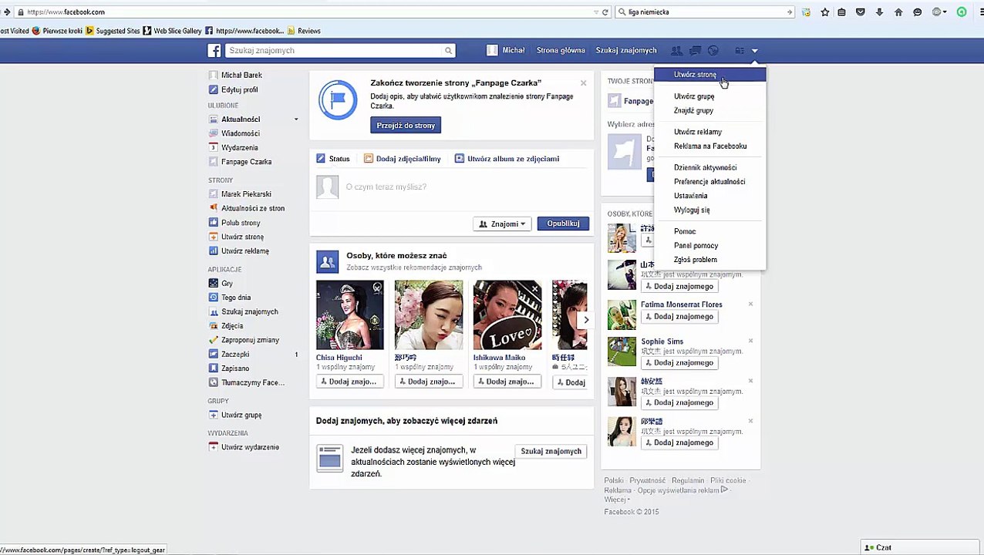
Task: Open Zdjęcia in applications sidebar
Action: point(232,326)
